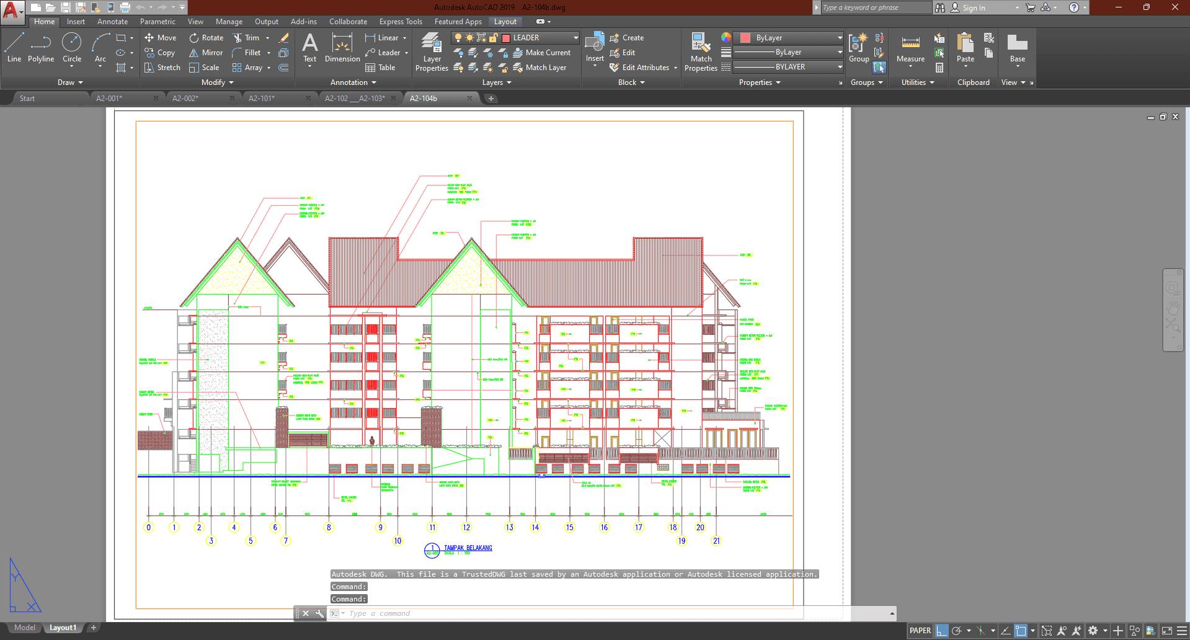Toggle the LEADER layer on/off lightbulb

click(458, 38)
